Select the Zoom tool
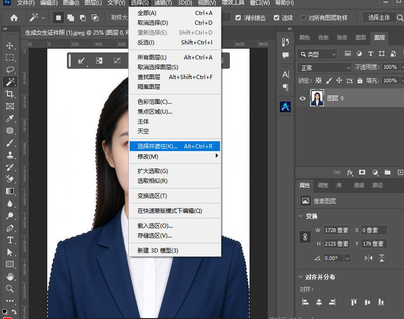 (10, 289)
